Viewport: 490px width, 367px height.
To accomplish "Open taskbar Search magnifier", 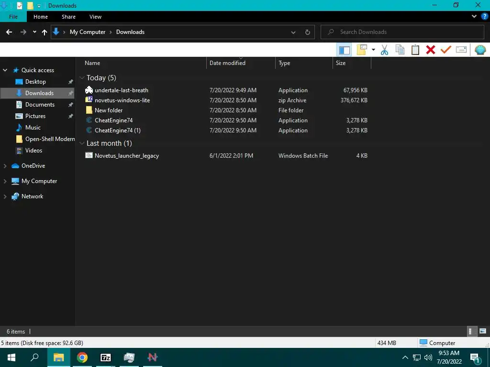I will [x=34, y=357].
